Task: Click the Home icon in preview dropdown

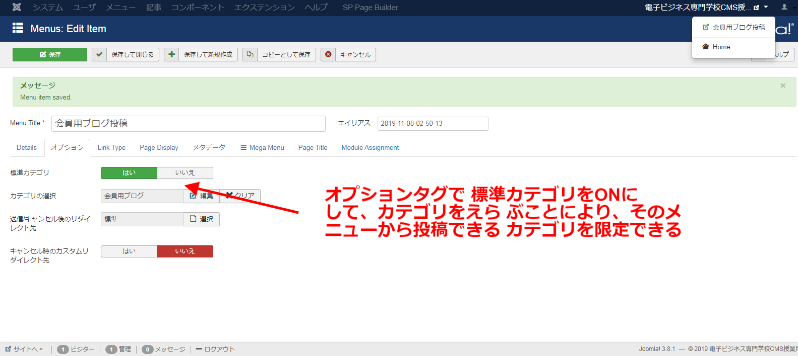Action: tap(706, 47)
